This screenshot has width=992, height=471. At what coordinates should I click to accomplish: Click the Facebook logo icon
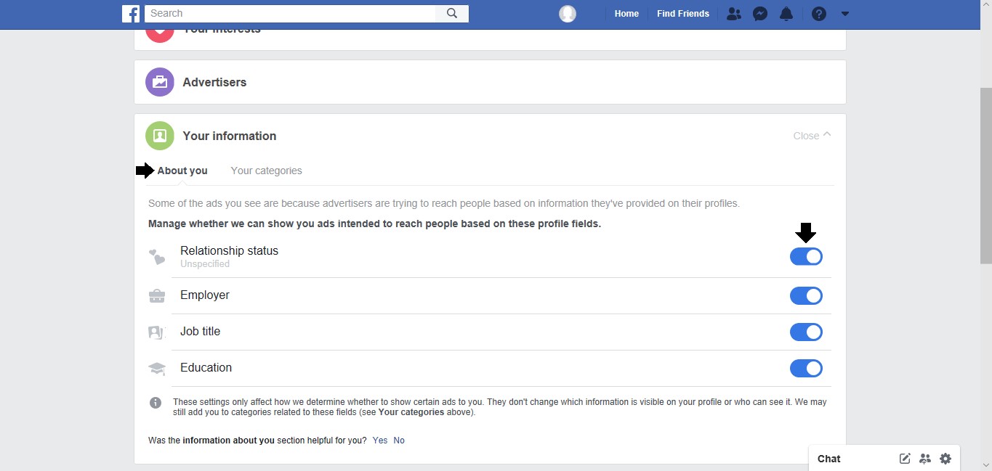click(131, 13)
